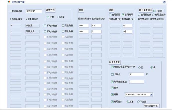Click the 卡底金 amount input field

point(136,74)
